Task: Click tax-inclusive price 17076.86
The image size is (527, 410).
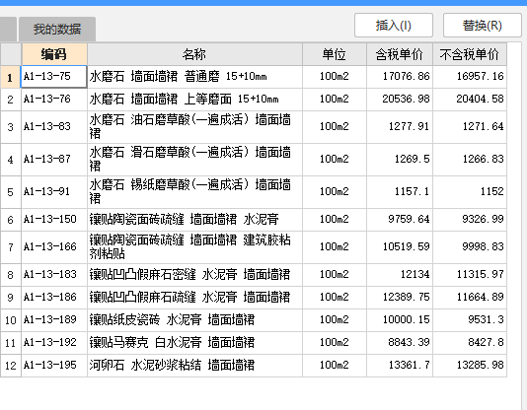Action: [400, 77]
